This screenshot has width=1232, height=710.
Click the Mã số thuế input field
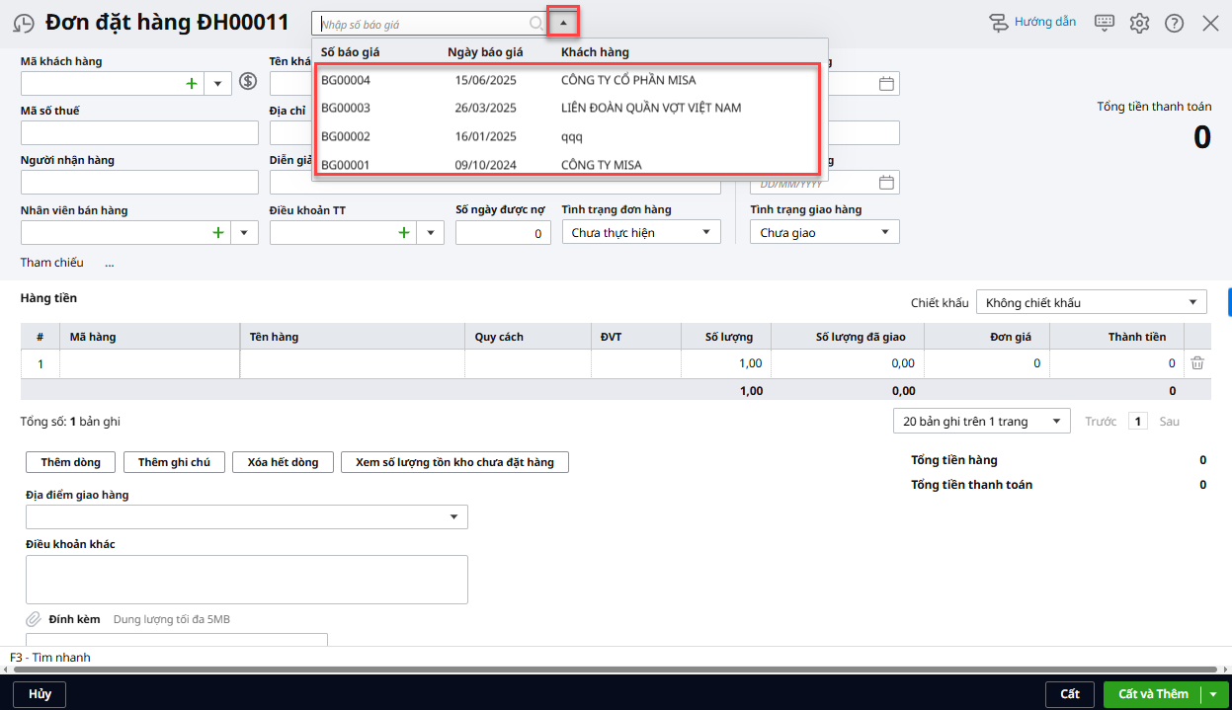coord(139,133)
